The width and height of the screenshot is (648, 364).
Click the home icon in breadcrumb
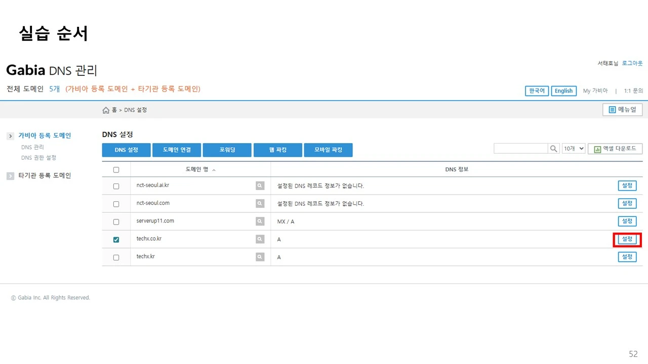[x=106, y=110]
